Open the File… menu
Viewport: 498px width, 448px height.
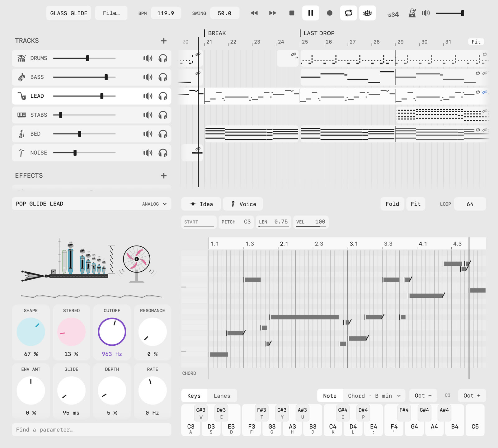(x=111, y=13)
